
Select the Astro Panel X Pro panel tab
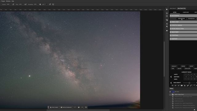[x=182, y=8]
